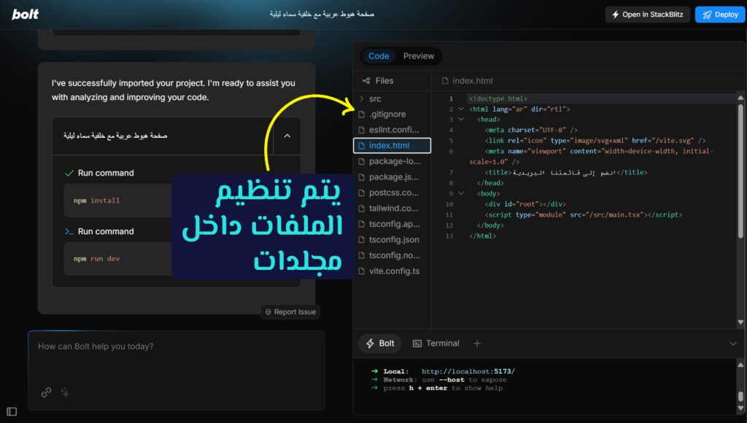Image resolution: width=747 pixels, height=423 pixels.
Task: Click the div id root line in editor
Action: [x=525, y=204]
